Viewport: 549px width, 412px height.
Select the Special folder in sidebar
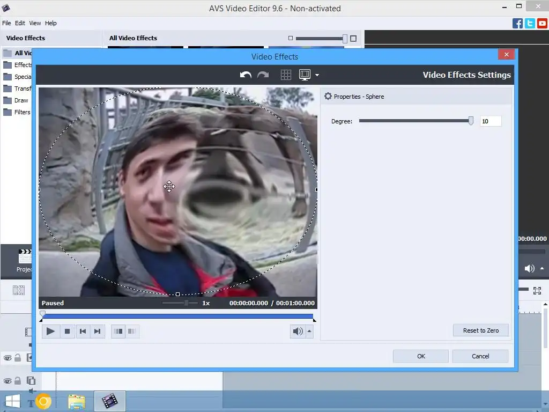(x=18, y=77)
